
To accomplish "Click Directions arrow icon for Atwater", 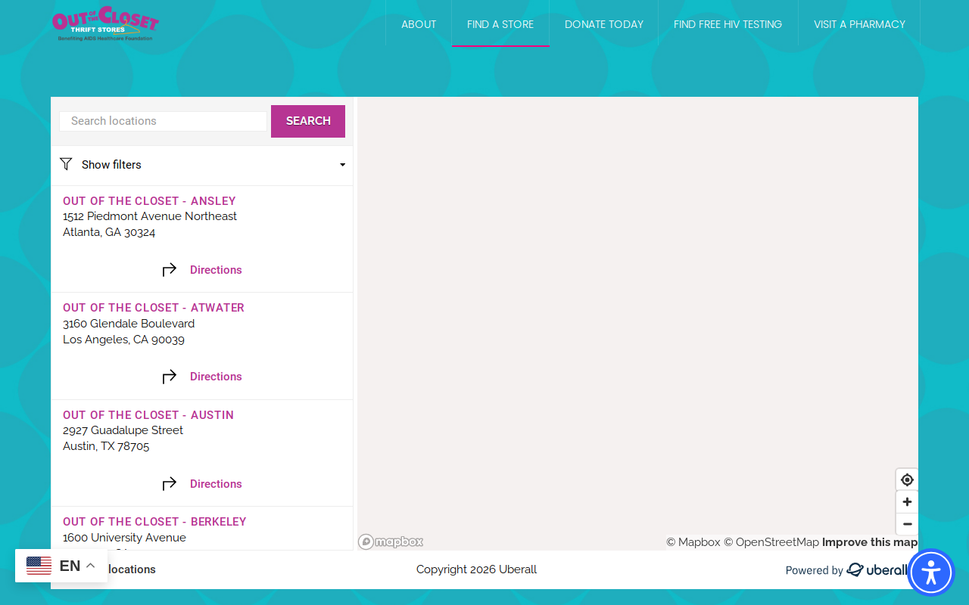I will [170, 377].
